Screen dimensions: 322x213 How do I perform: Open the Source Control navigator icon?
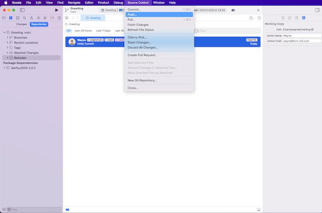(x=11, y=18)
